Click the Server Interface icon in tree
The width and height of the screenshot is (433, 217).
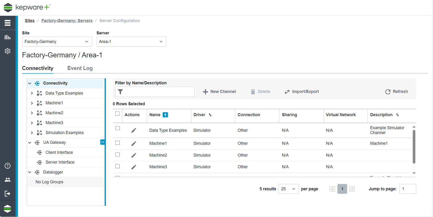40,162
